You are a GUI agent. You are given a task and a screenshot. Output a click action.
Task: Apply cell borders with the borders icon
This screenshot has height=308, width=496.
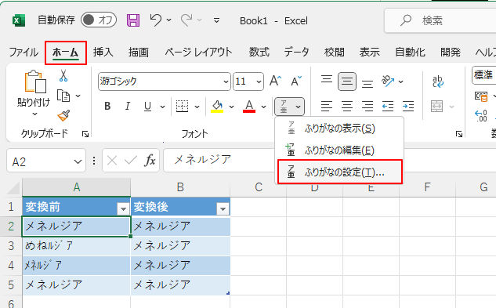click(x=183, y=107)
